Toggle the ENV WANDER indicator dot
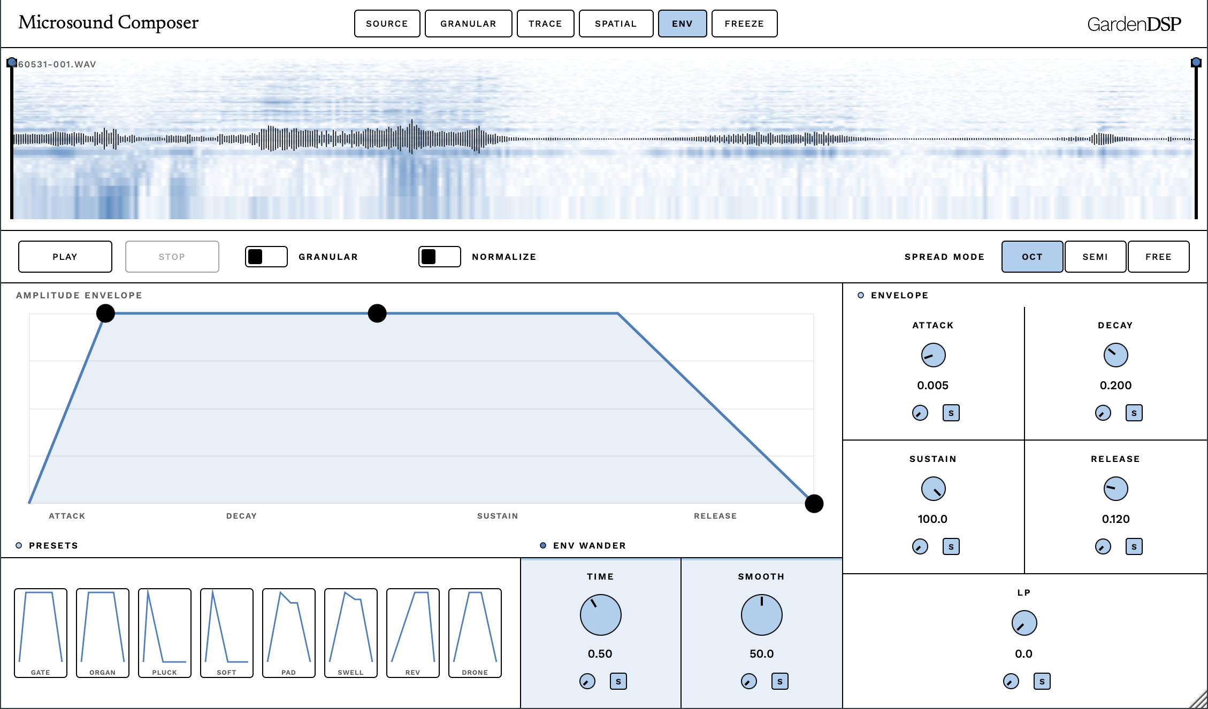Image resolution: width=1208 pixels, height=709 pixels. [543, 545]
